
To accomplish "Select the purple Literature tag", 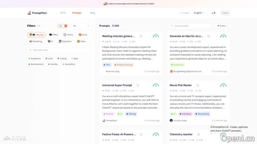I will 185,114.
